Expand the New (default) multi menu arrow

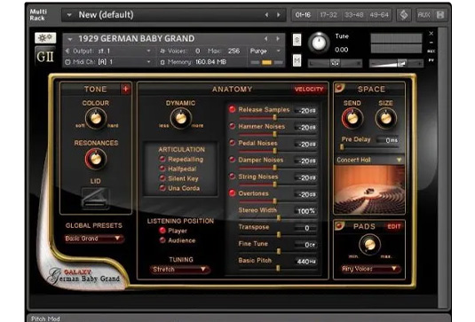pos(69,15)
